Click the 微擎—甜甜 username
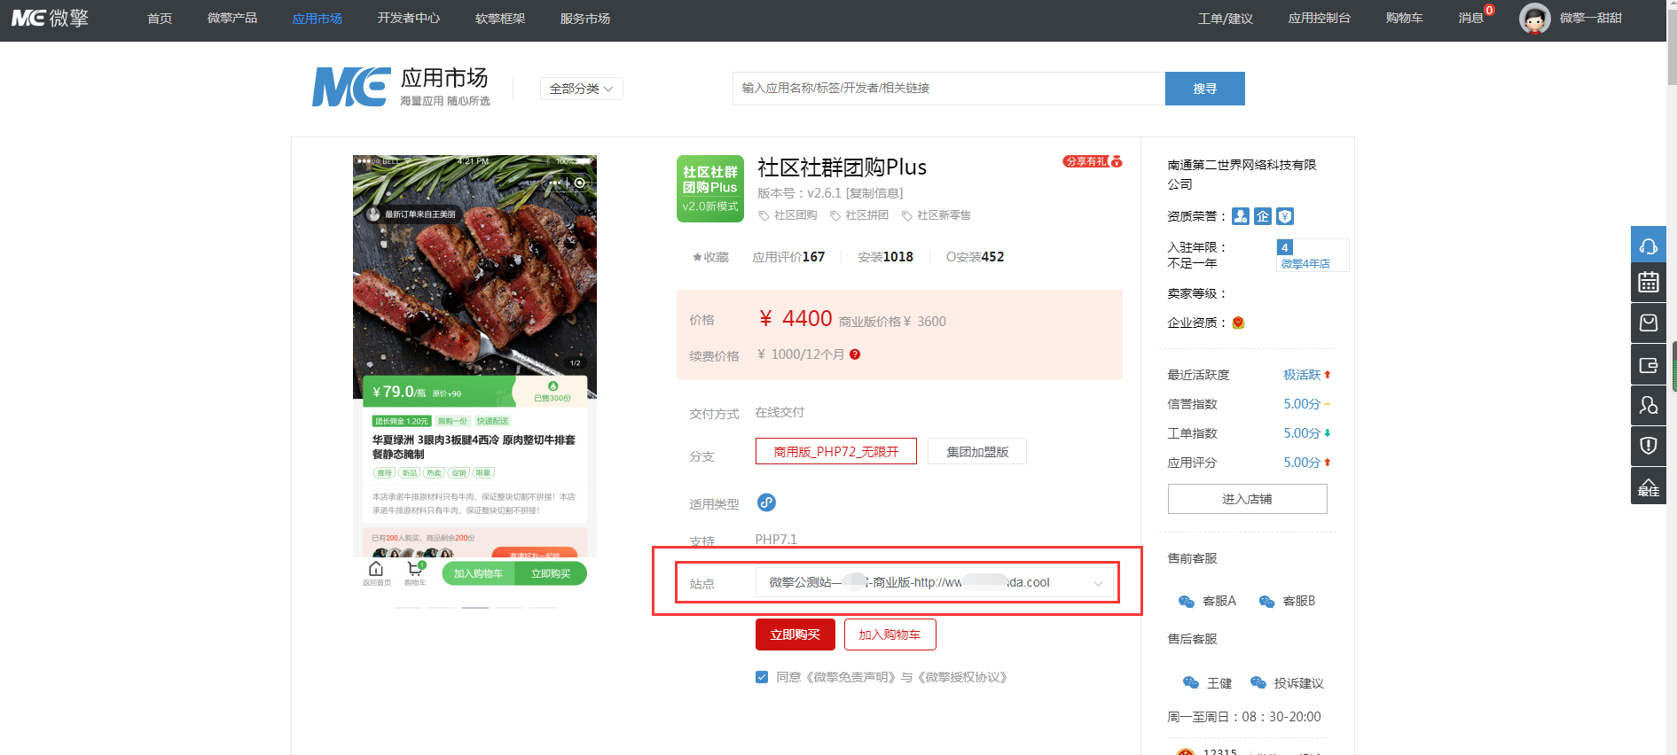 [x=1591, y=19]
